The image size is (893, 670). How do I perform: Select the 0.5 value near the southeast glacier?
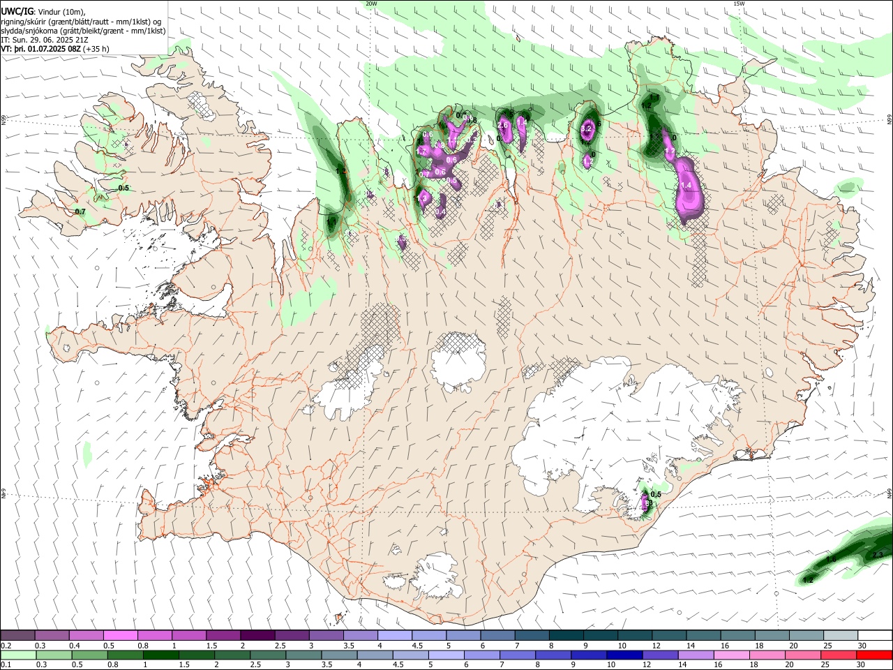[x=655, y=494]
